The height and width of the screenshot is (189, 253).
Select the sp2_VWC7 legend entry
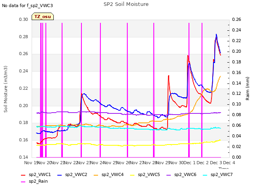click(218, 174)
